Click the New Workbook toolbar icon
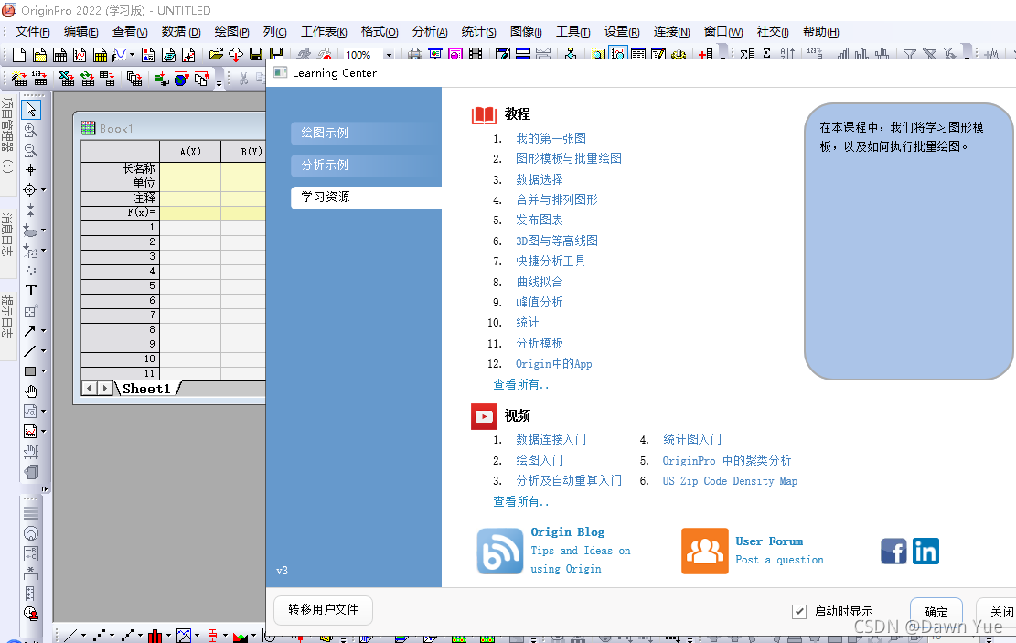The width and height of the screenshot is (1016, 643). [59, 55]
